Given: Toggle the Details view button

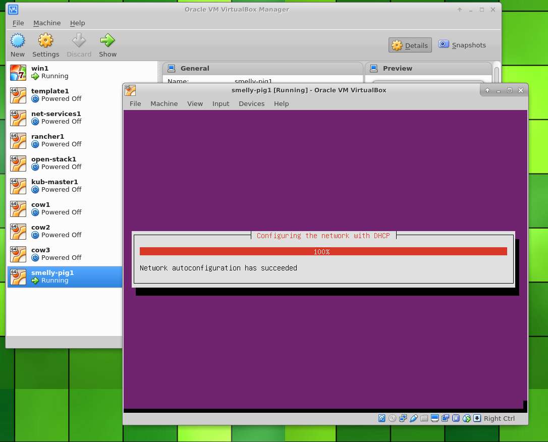Looking at the screenshot, I should point(410,45).
